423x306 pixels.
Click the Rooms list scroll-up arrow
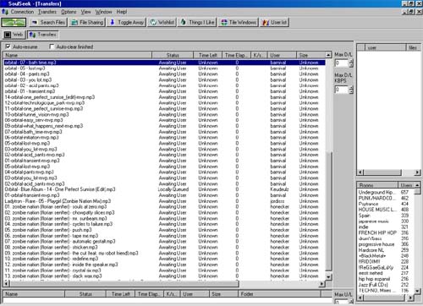417,185
